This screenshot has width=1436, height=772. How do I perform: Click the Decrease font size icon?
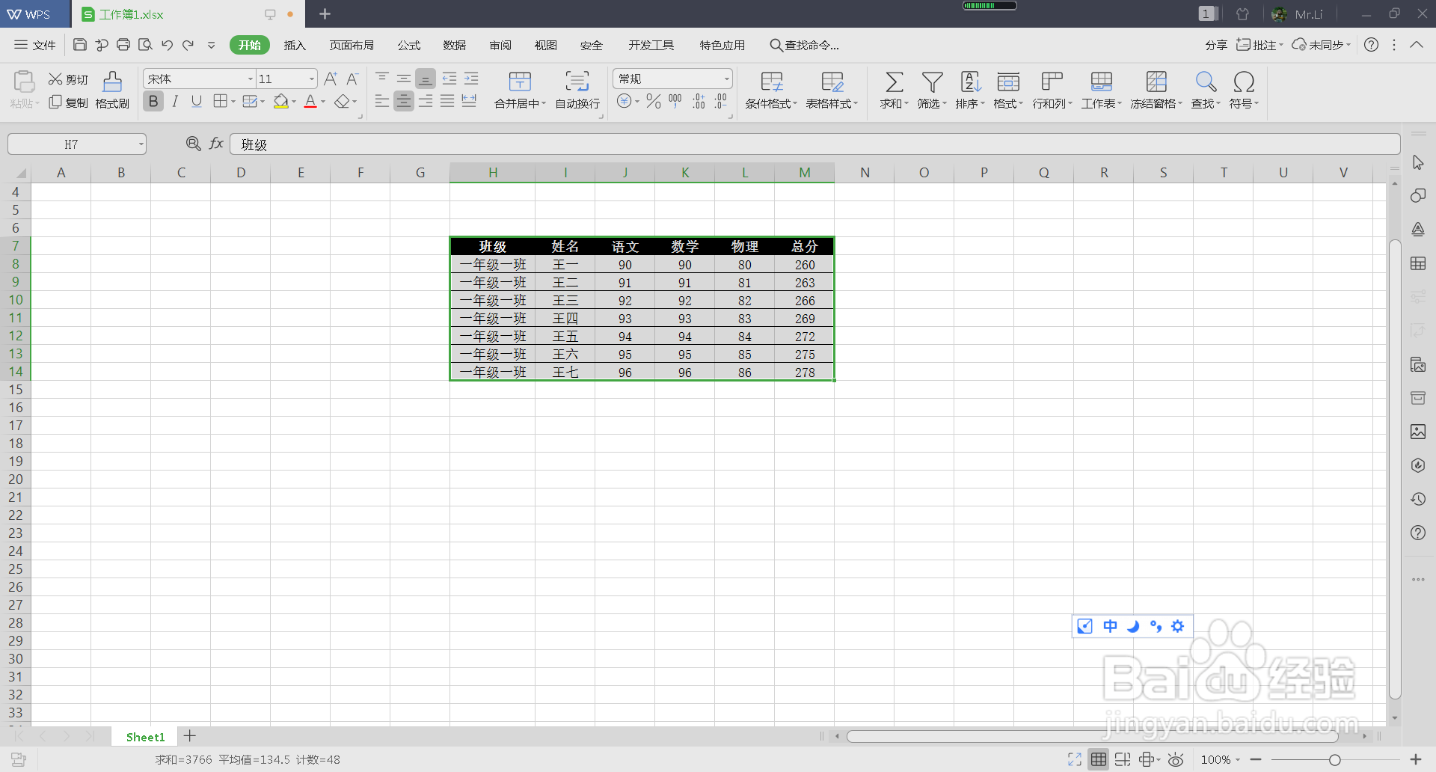coord(352,79)
